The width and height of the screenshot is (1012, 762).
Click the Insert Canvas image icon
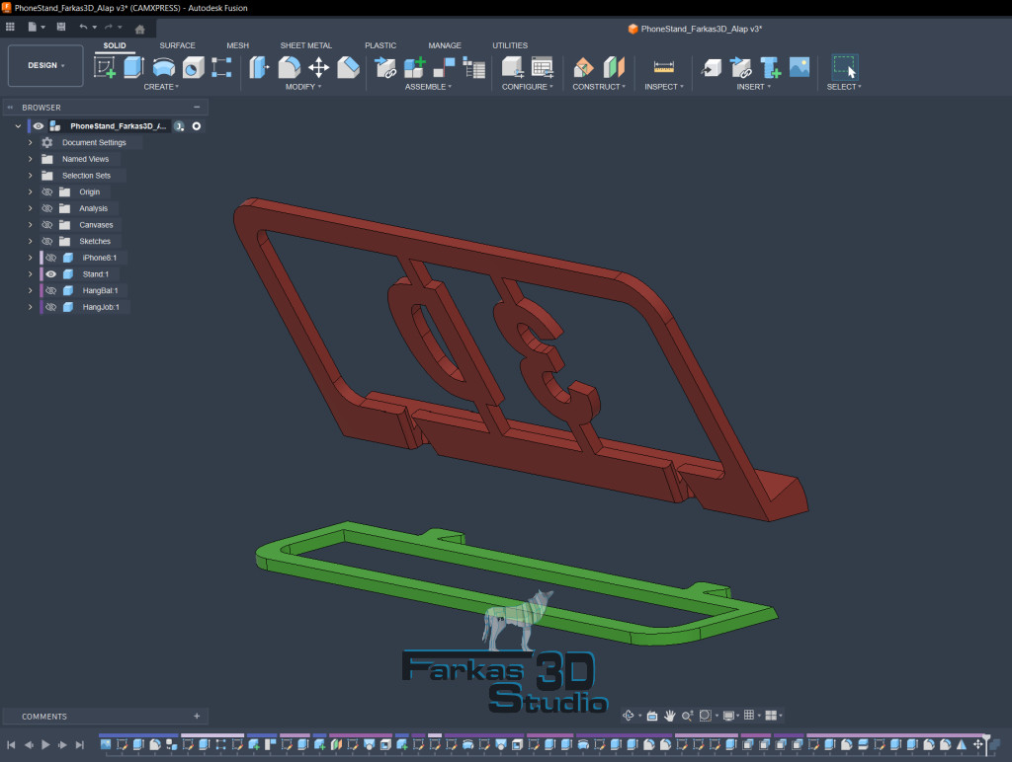pos(800,67)
